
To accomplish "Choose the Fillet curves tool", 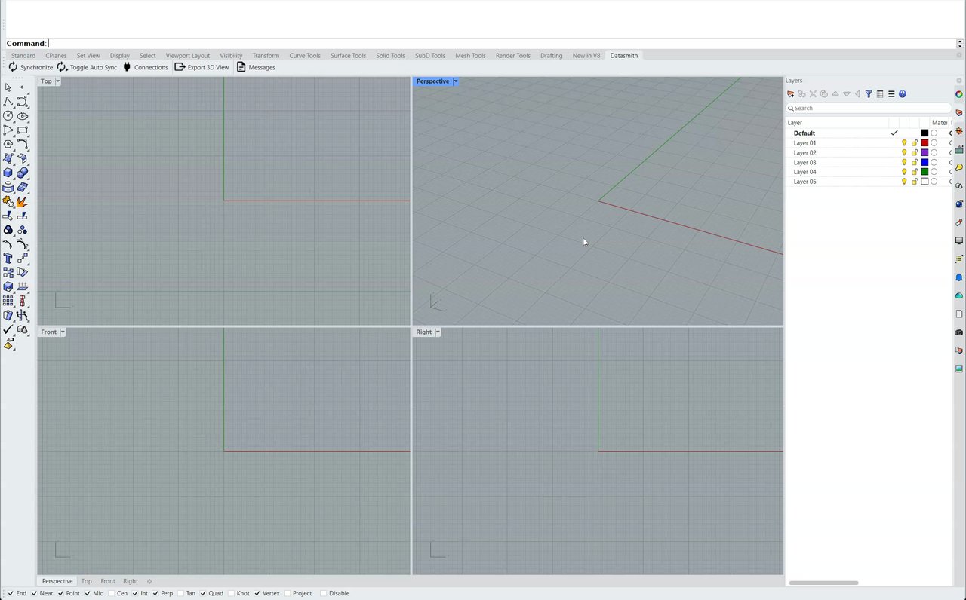I will click(x=23, y=145).
